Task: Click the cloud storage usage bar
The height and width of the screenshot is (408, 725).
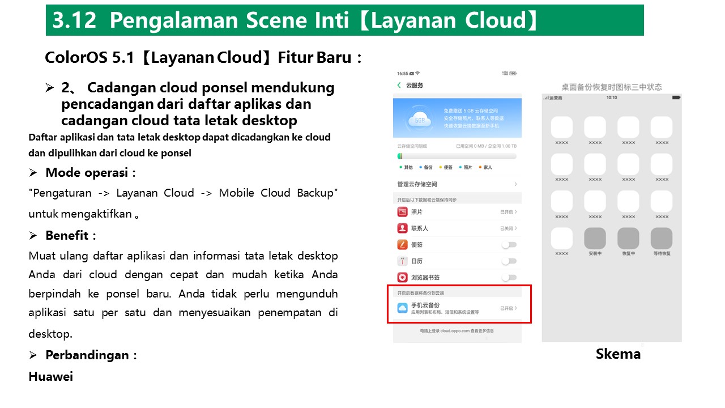Action: tap(457, 156)
